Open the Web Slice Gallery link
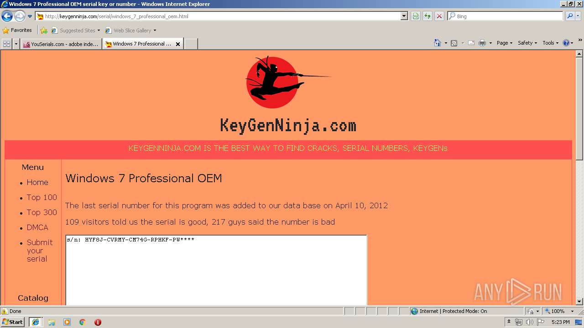 pyautogui.click(x=130, y=31)
